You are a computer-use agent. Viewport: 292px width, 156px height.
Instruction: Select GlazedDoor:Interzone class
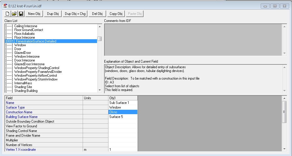[x=51, y=64]
